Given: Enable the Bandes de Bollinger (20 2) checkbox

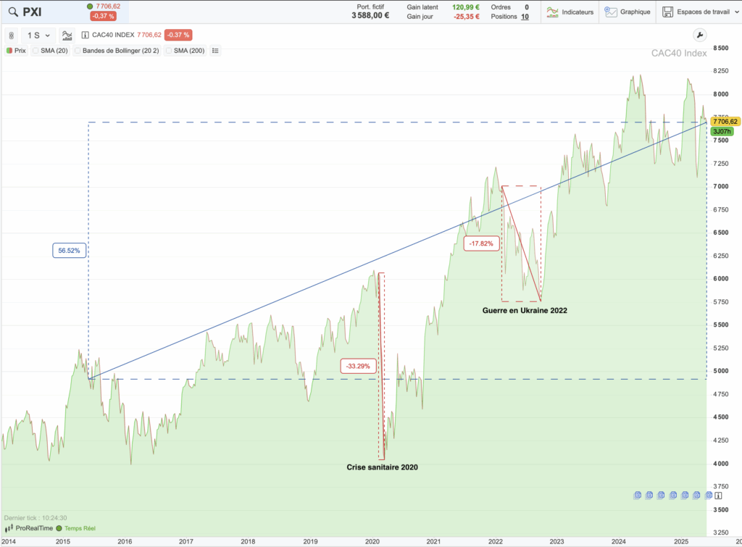Looking at the screenshot, I should [78, 51].
